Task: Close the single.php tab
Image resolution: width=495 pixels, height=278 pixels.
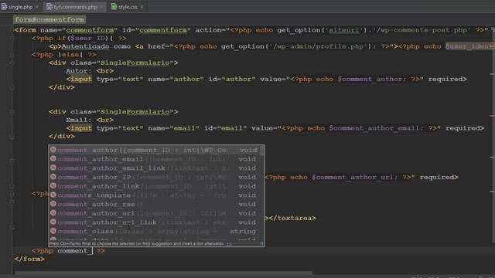Action: coord(36,7)
